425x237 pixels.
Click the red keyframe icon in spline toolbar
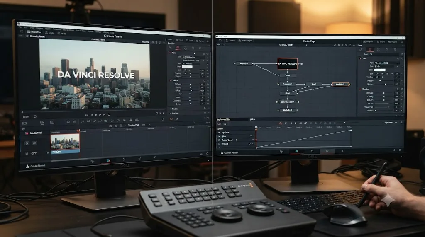pyautogui.click(x=281, y=123)
